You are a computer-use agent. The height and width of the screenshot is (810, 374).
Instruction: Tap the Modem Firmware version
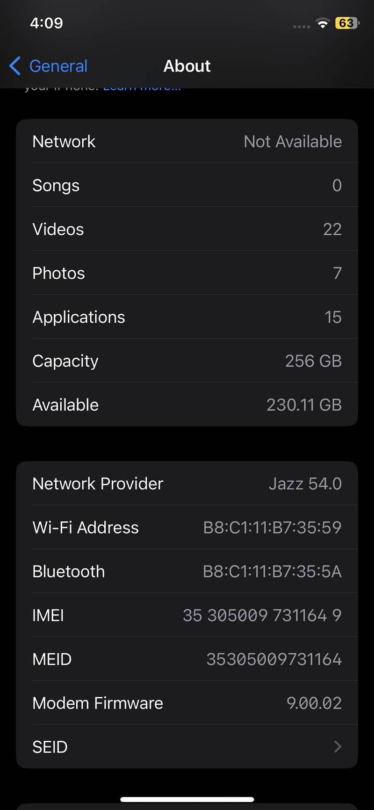314,703
